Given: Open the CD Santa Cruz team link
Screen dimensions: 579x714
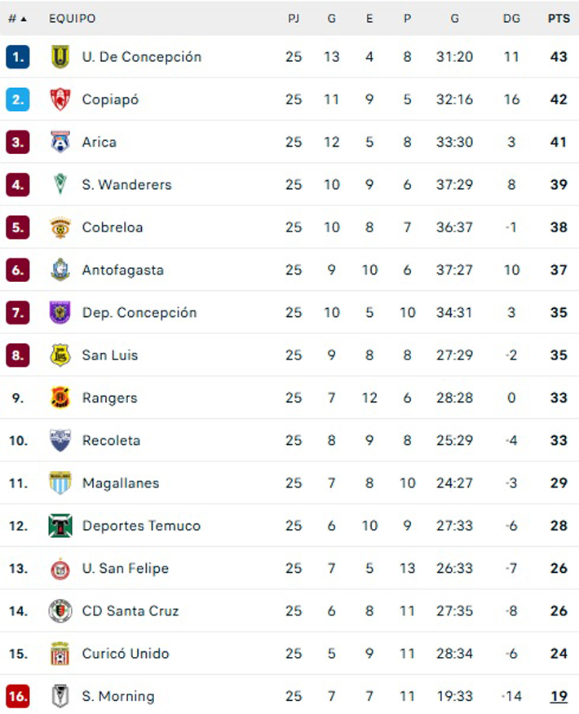Looking at the screenshot, I should (130, 611).
